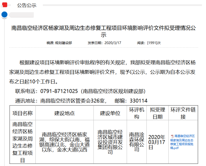Viewport: 206px width, 166px height.
Task: Click the 发表日期 2020/3/17 text
Action: pyautogui.click(x=104, y=43)
